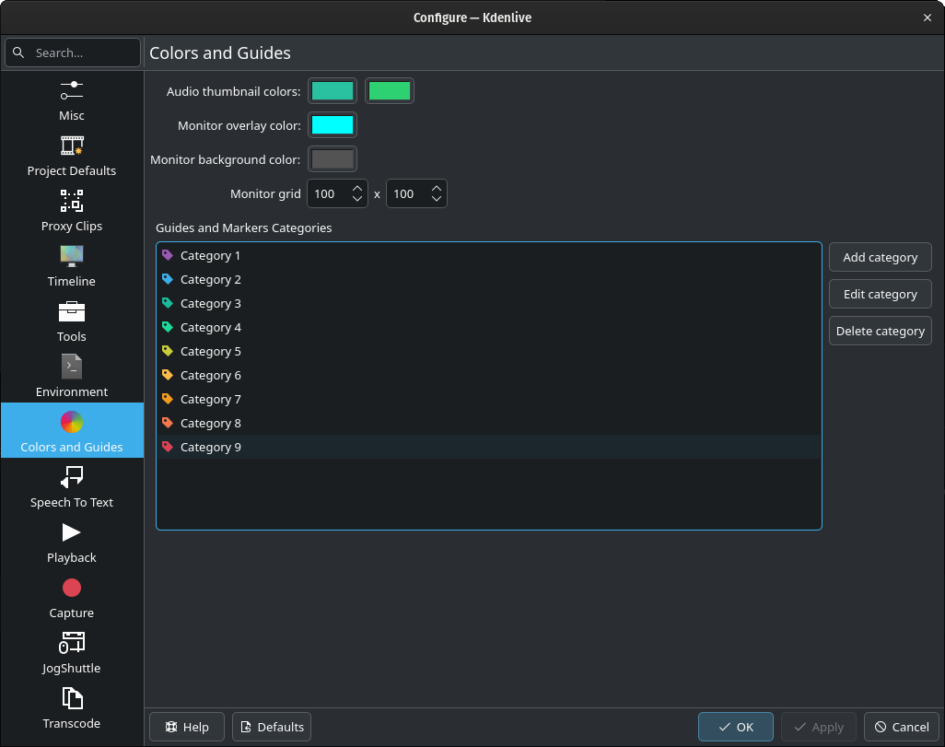
Task: Restore Defaults settings
Action: pyautogui.click(x=272, y=727)
